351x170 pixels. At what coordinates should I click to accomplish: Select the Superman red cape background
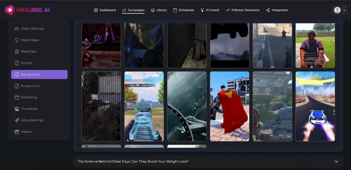coord(230,106)
